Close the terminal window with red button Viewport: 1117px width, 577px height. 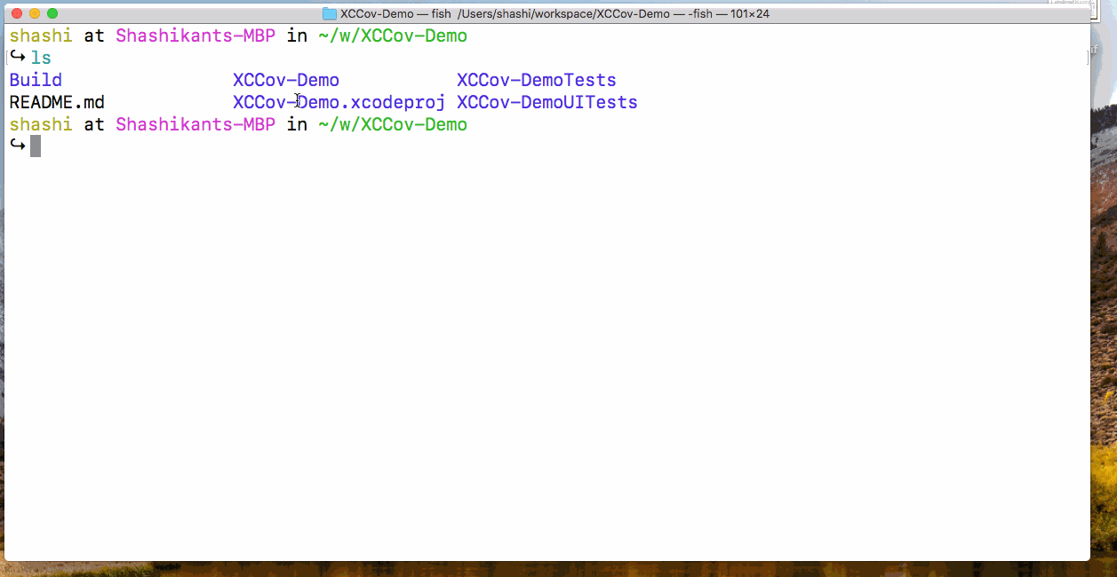tap(17, 13)
